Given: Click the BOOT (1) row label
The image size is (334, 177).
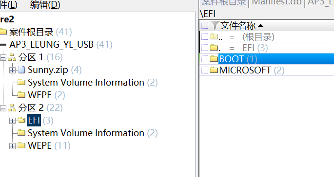Looking at the screenshot, I should point(238,59).
